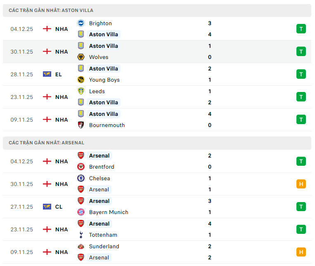Click the green T badge for Brighton match
The image size is (315, 266).
[x=301, y=29]
